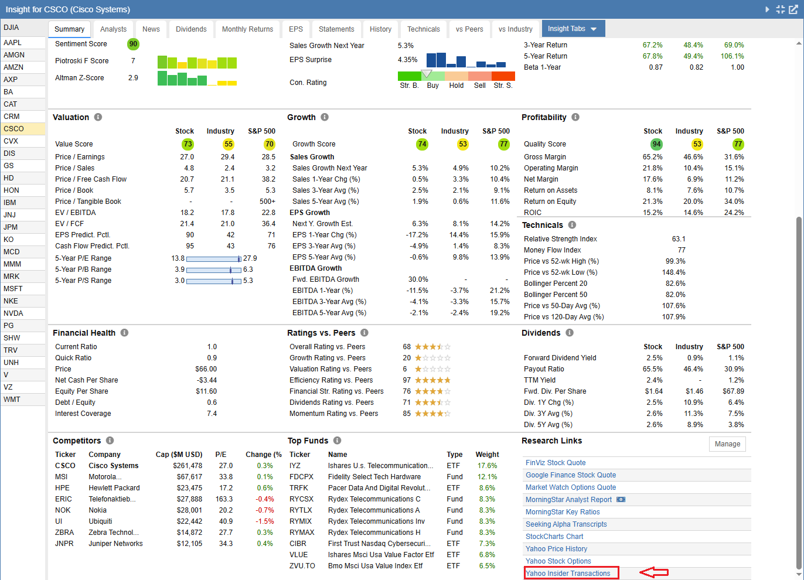
Task: Open the Technicals tab
Action: point(424,29)
